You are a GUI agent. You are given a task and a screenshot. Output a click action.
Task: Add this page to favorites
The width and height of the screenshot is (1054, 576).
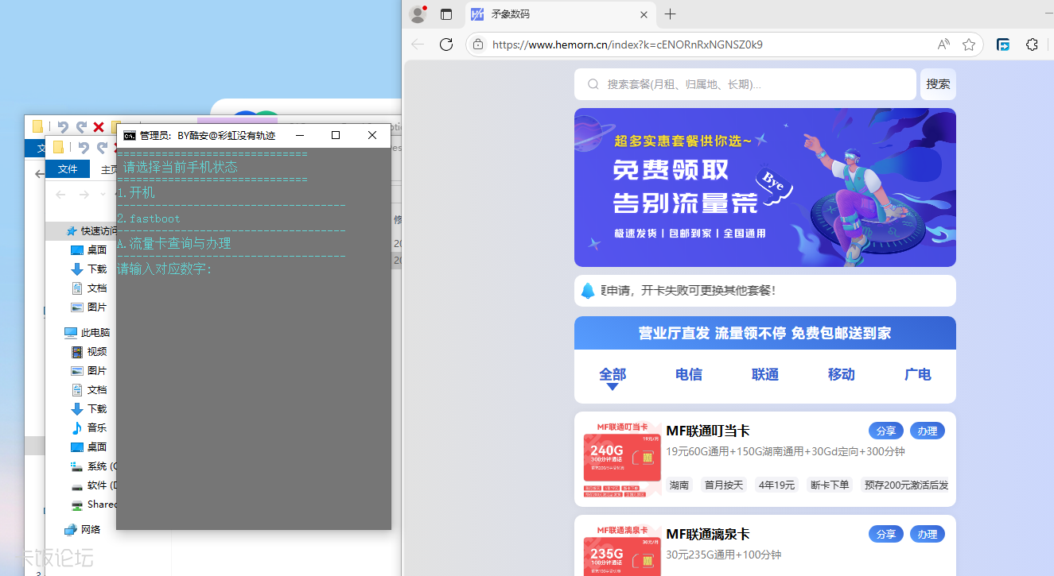969,44
